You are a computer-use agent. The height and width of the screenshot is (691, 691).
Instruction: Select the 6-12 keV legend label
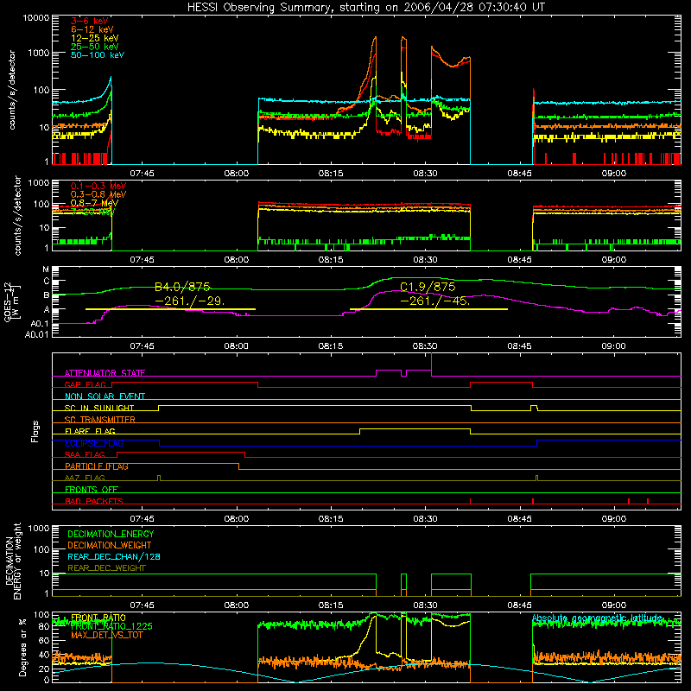(92, 29)
